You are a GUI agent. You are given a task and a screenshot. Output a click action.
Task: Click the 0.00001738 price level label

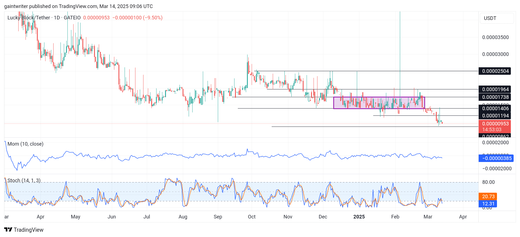pos(495,97)
